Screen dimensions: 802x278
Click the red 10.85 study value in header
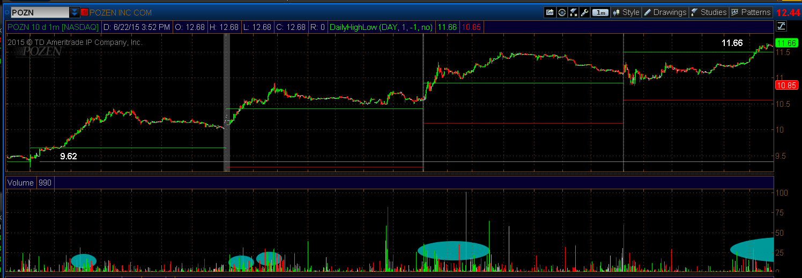click(470, 27)
